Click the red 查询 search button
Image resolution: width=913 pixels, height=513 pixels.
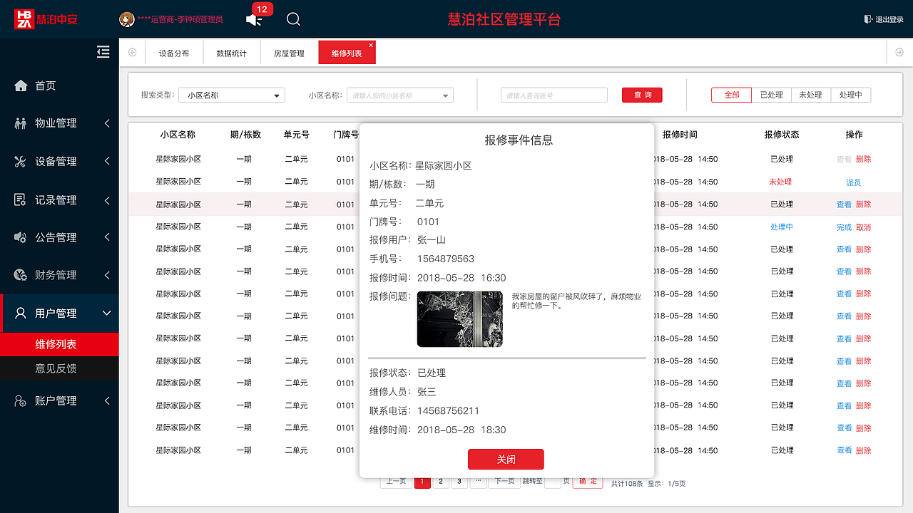pos(641,95)
